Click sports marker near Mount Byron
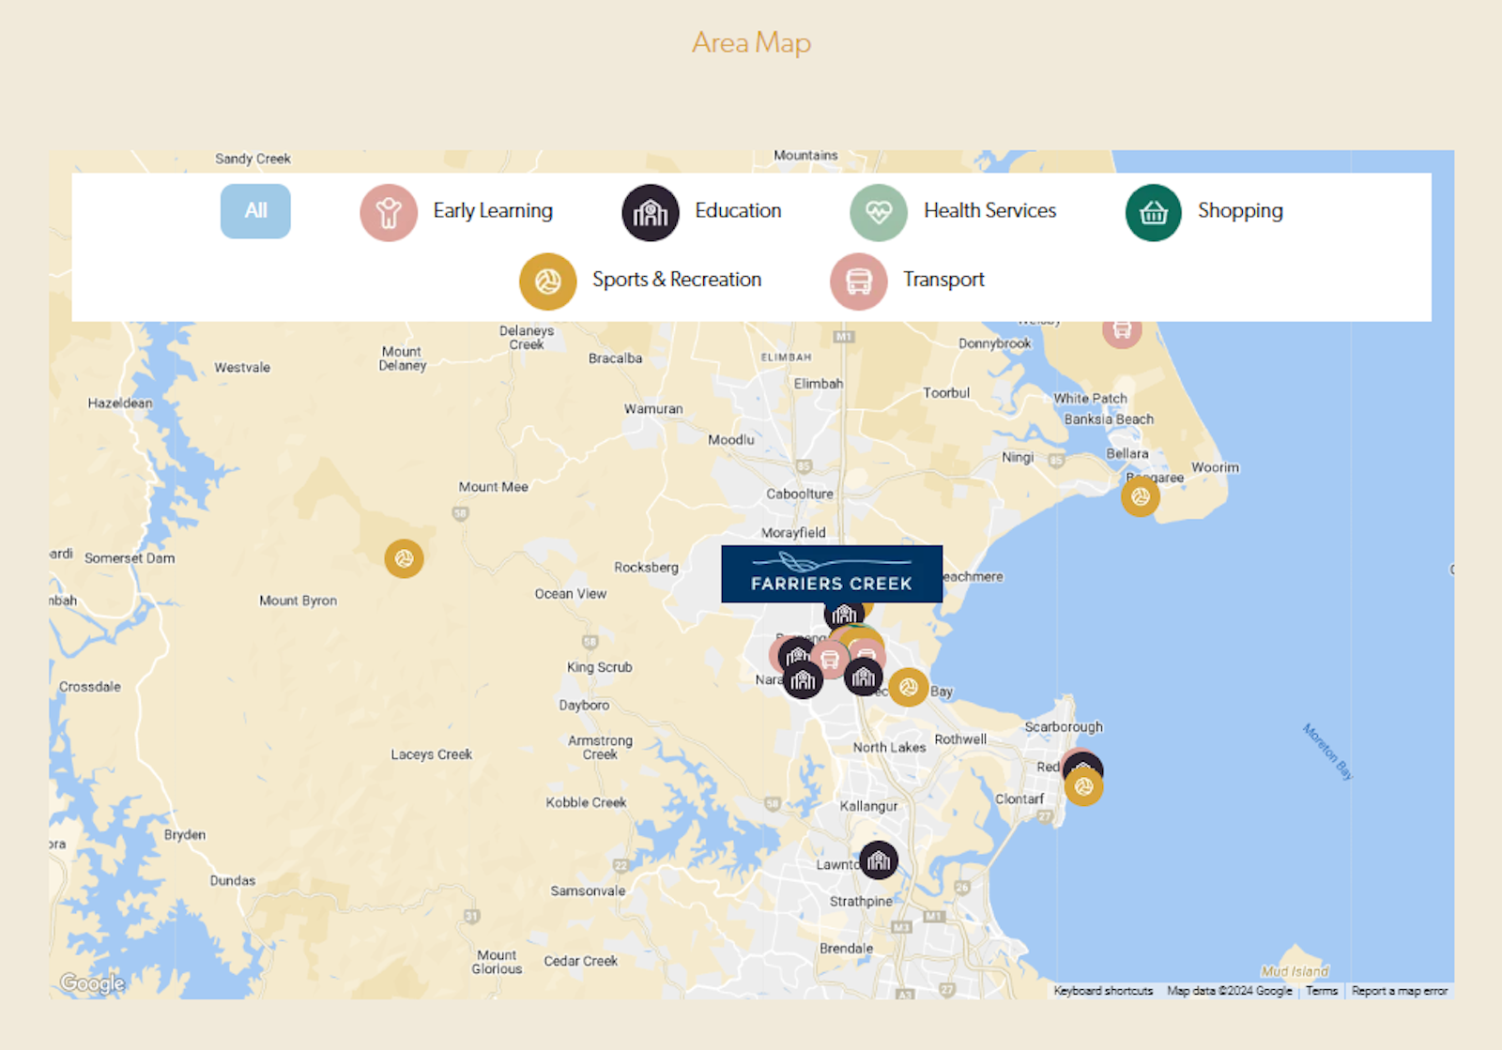The height and width of the screenshot is (1050, 1502). (404, 558)
